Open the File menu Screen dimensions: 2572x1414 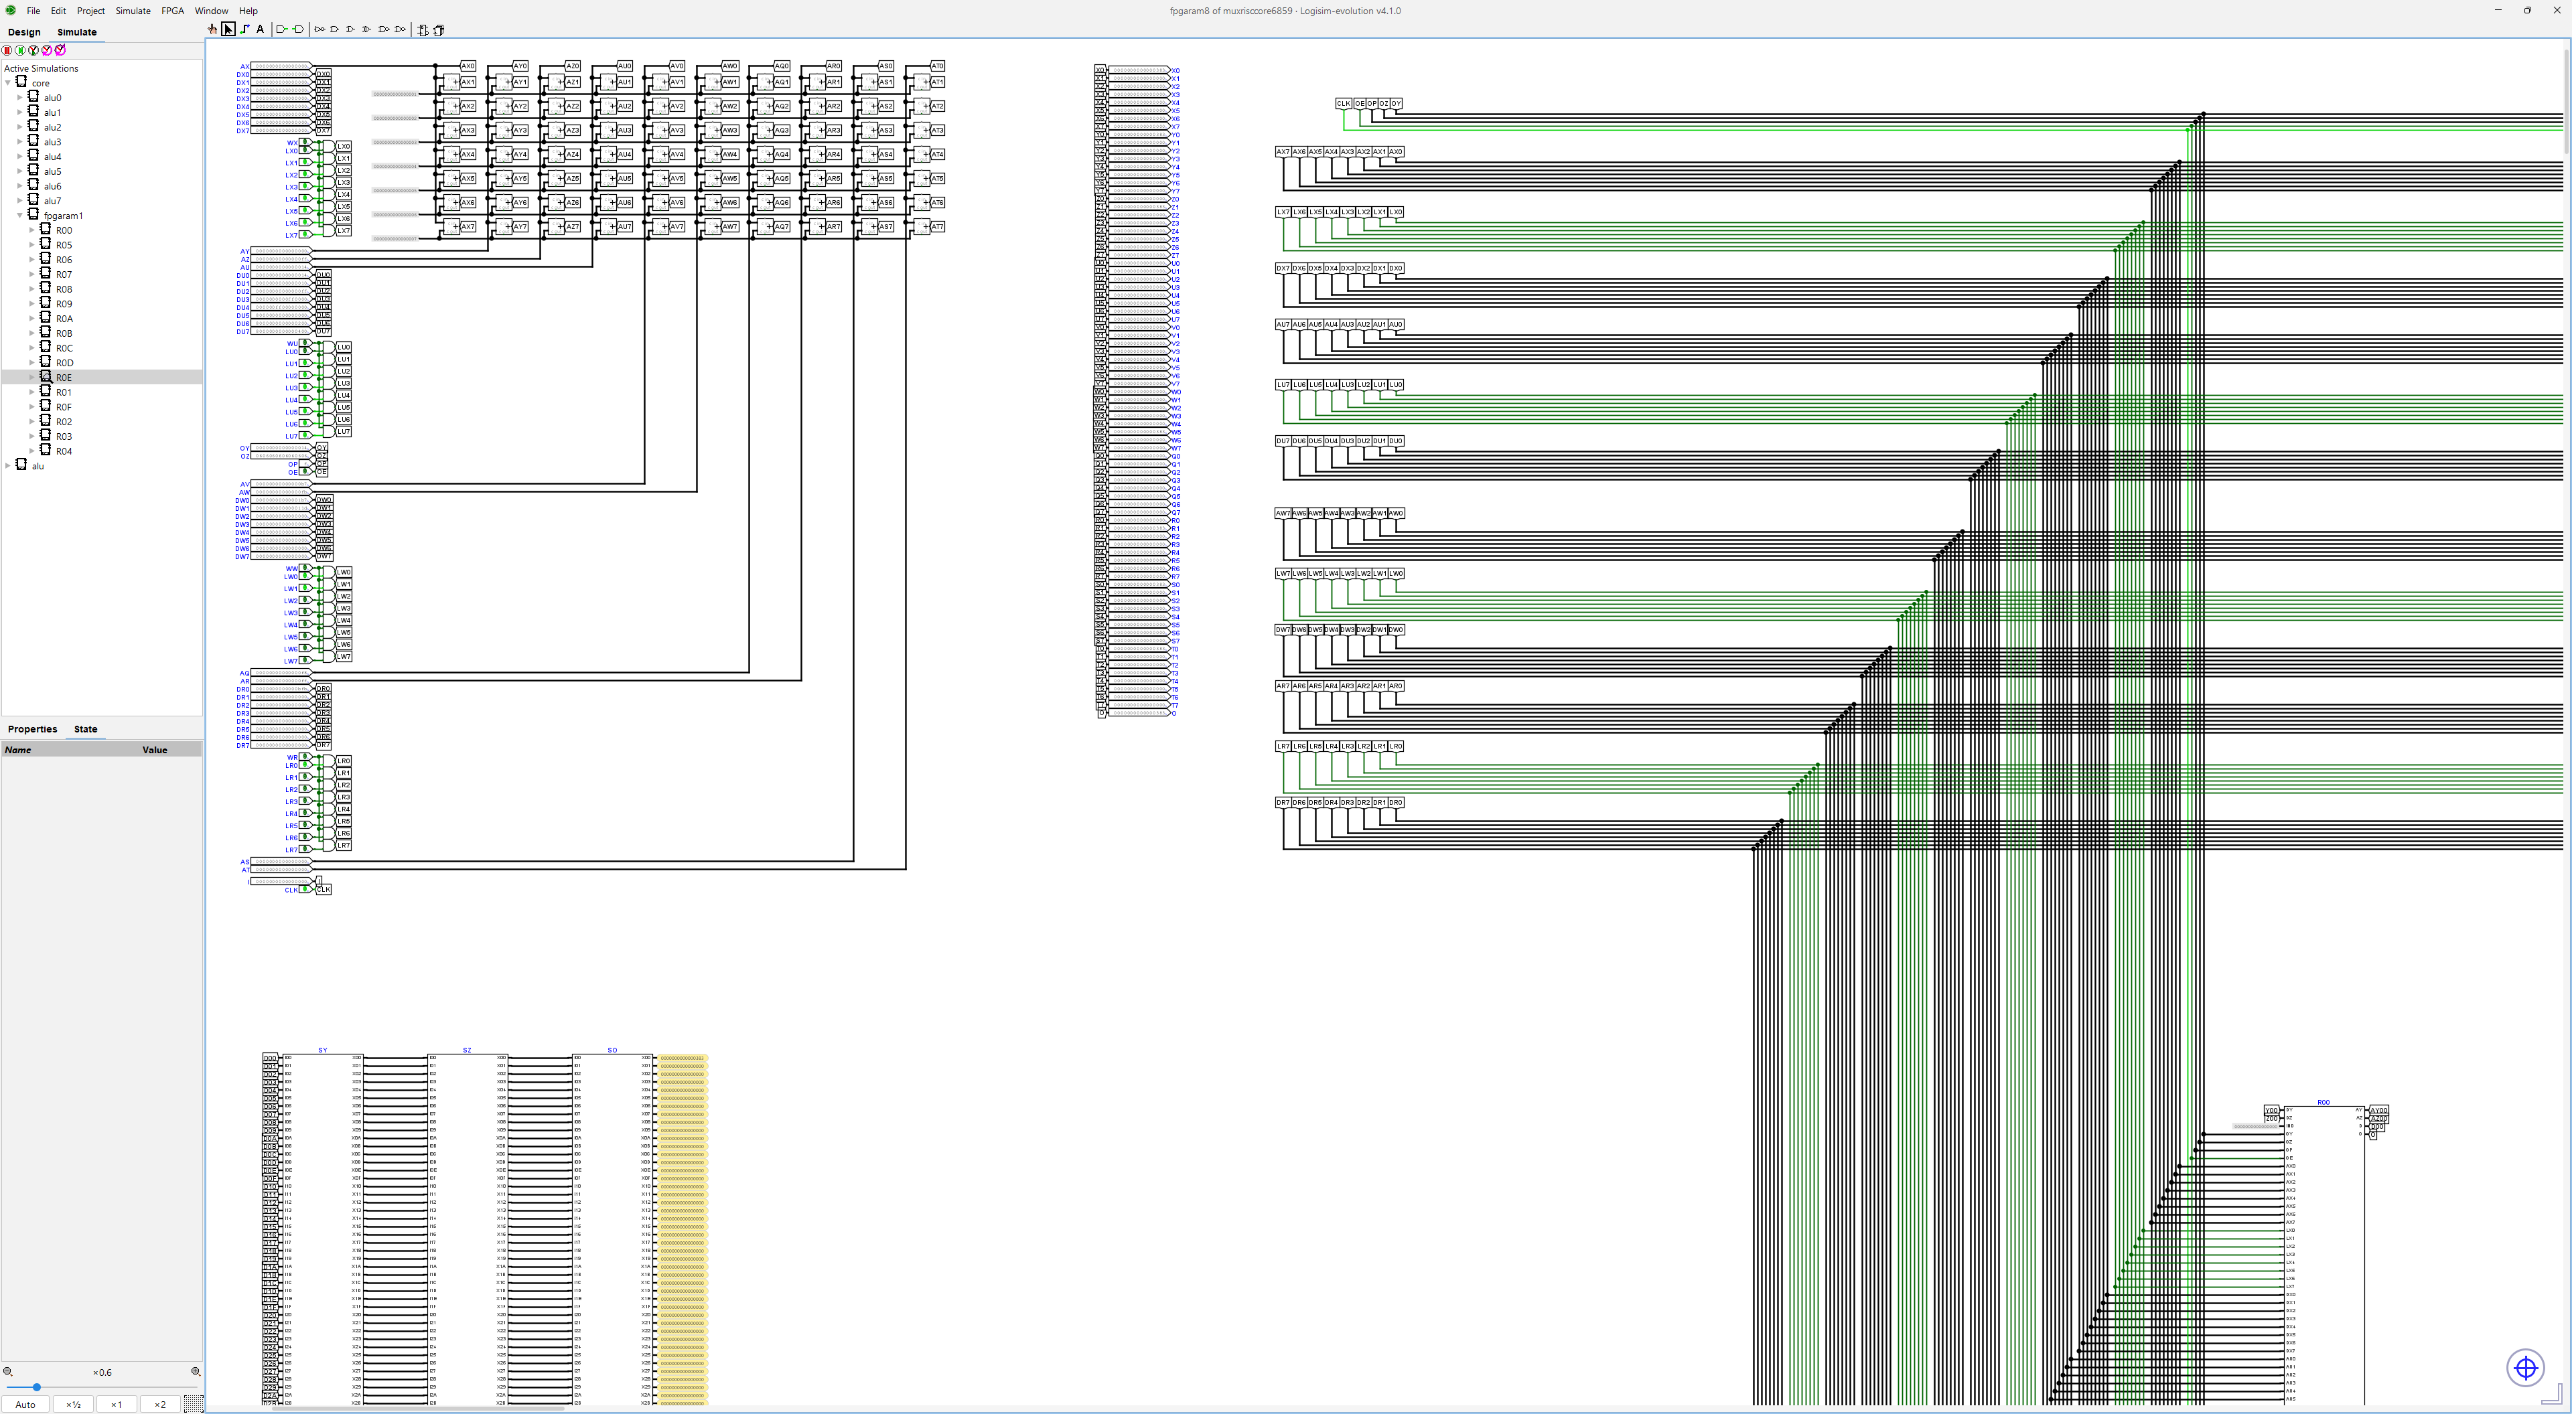coord(33,11)
